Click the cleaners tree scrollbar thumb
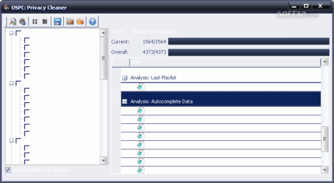The image size is (334, 183). 104,58
